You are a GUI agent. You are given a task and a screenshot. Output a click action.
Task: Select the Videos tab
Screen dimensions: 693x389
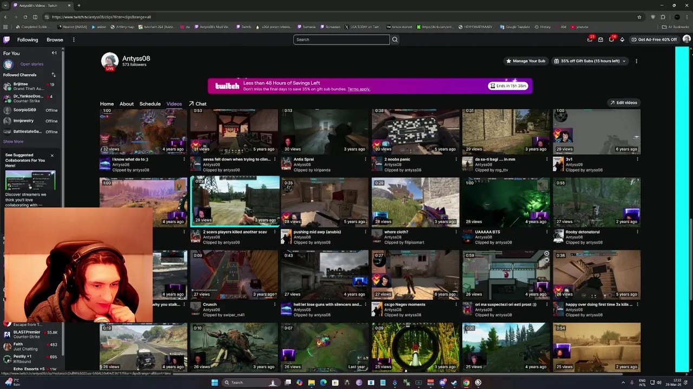click(174, 104)
